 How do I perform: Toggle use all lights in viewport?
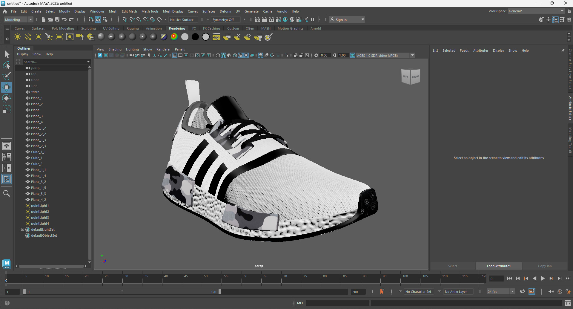coord(246,55)
